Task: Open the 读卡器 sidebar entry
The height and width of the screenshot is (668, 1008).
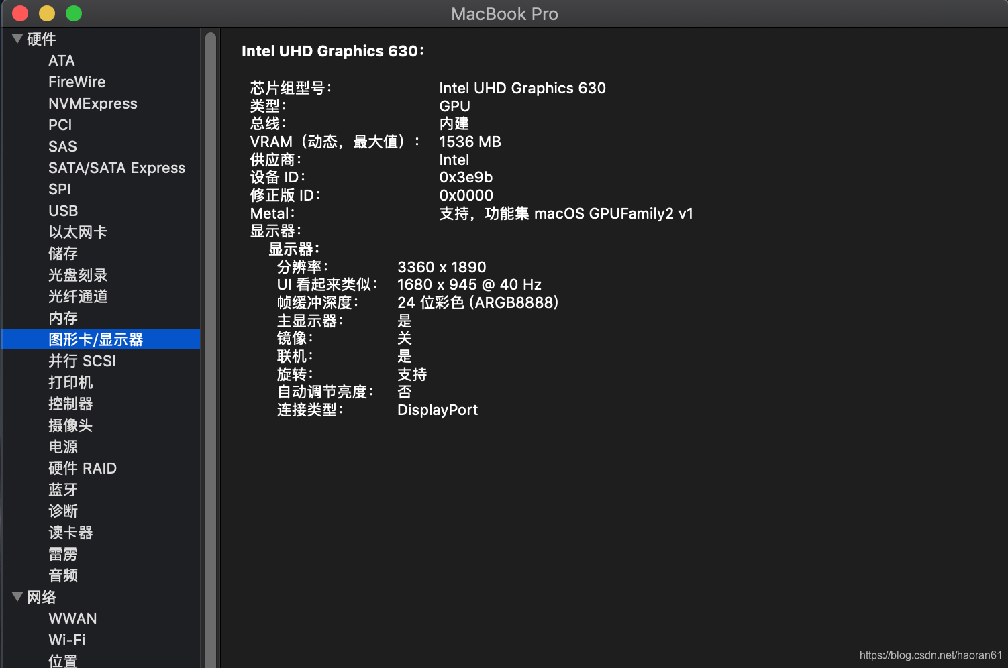Action: click(x=70, y=533)
